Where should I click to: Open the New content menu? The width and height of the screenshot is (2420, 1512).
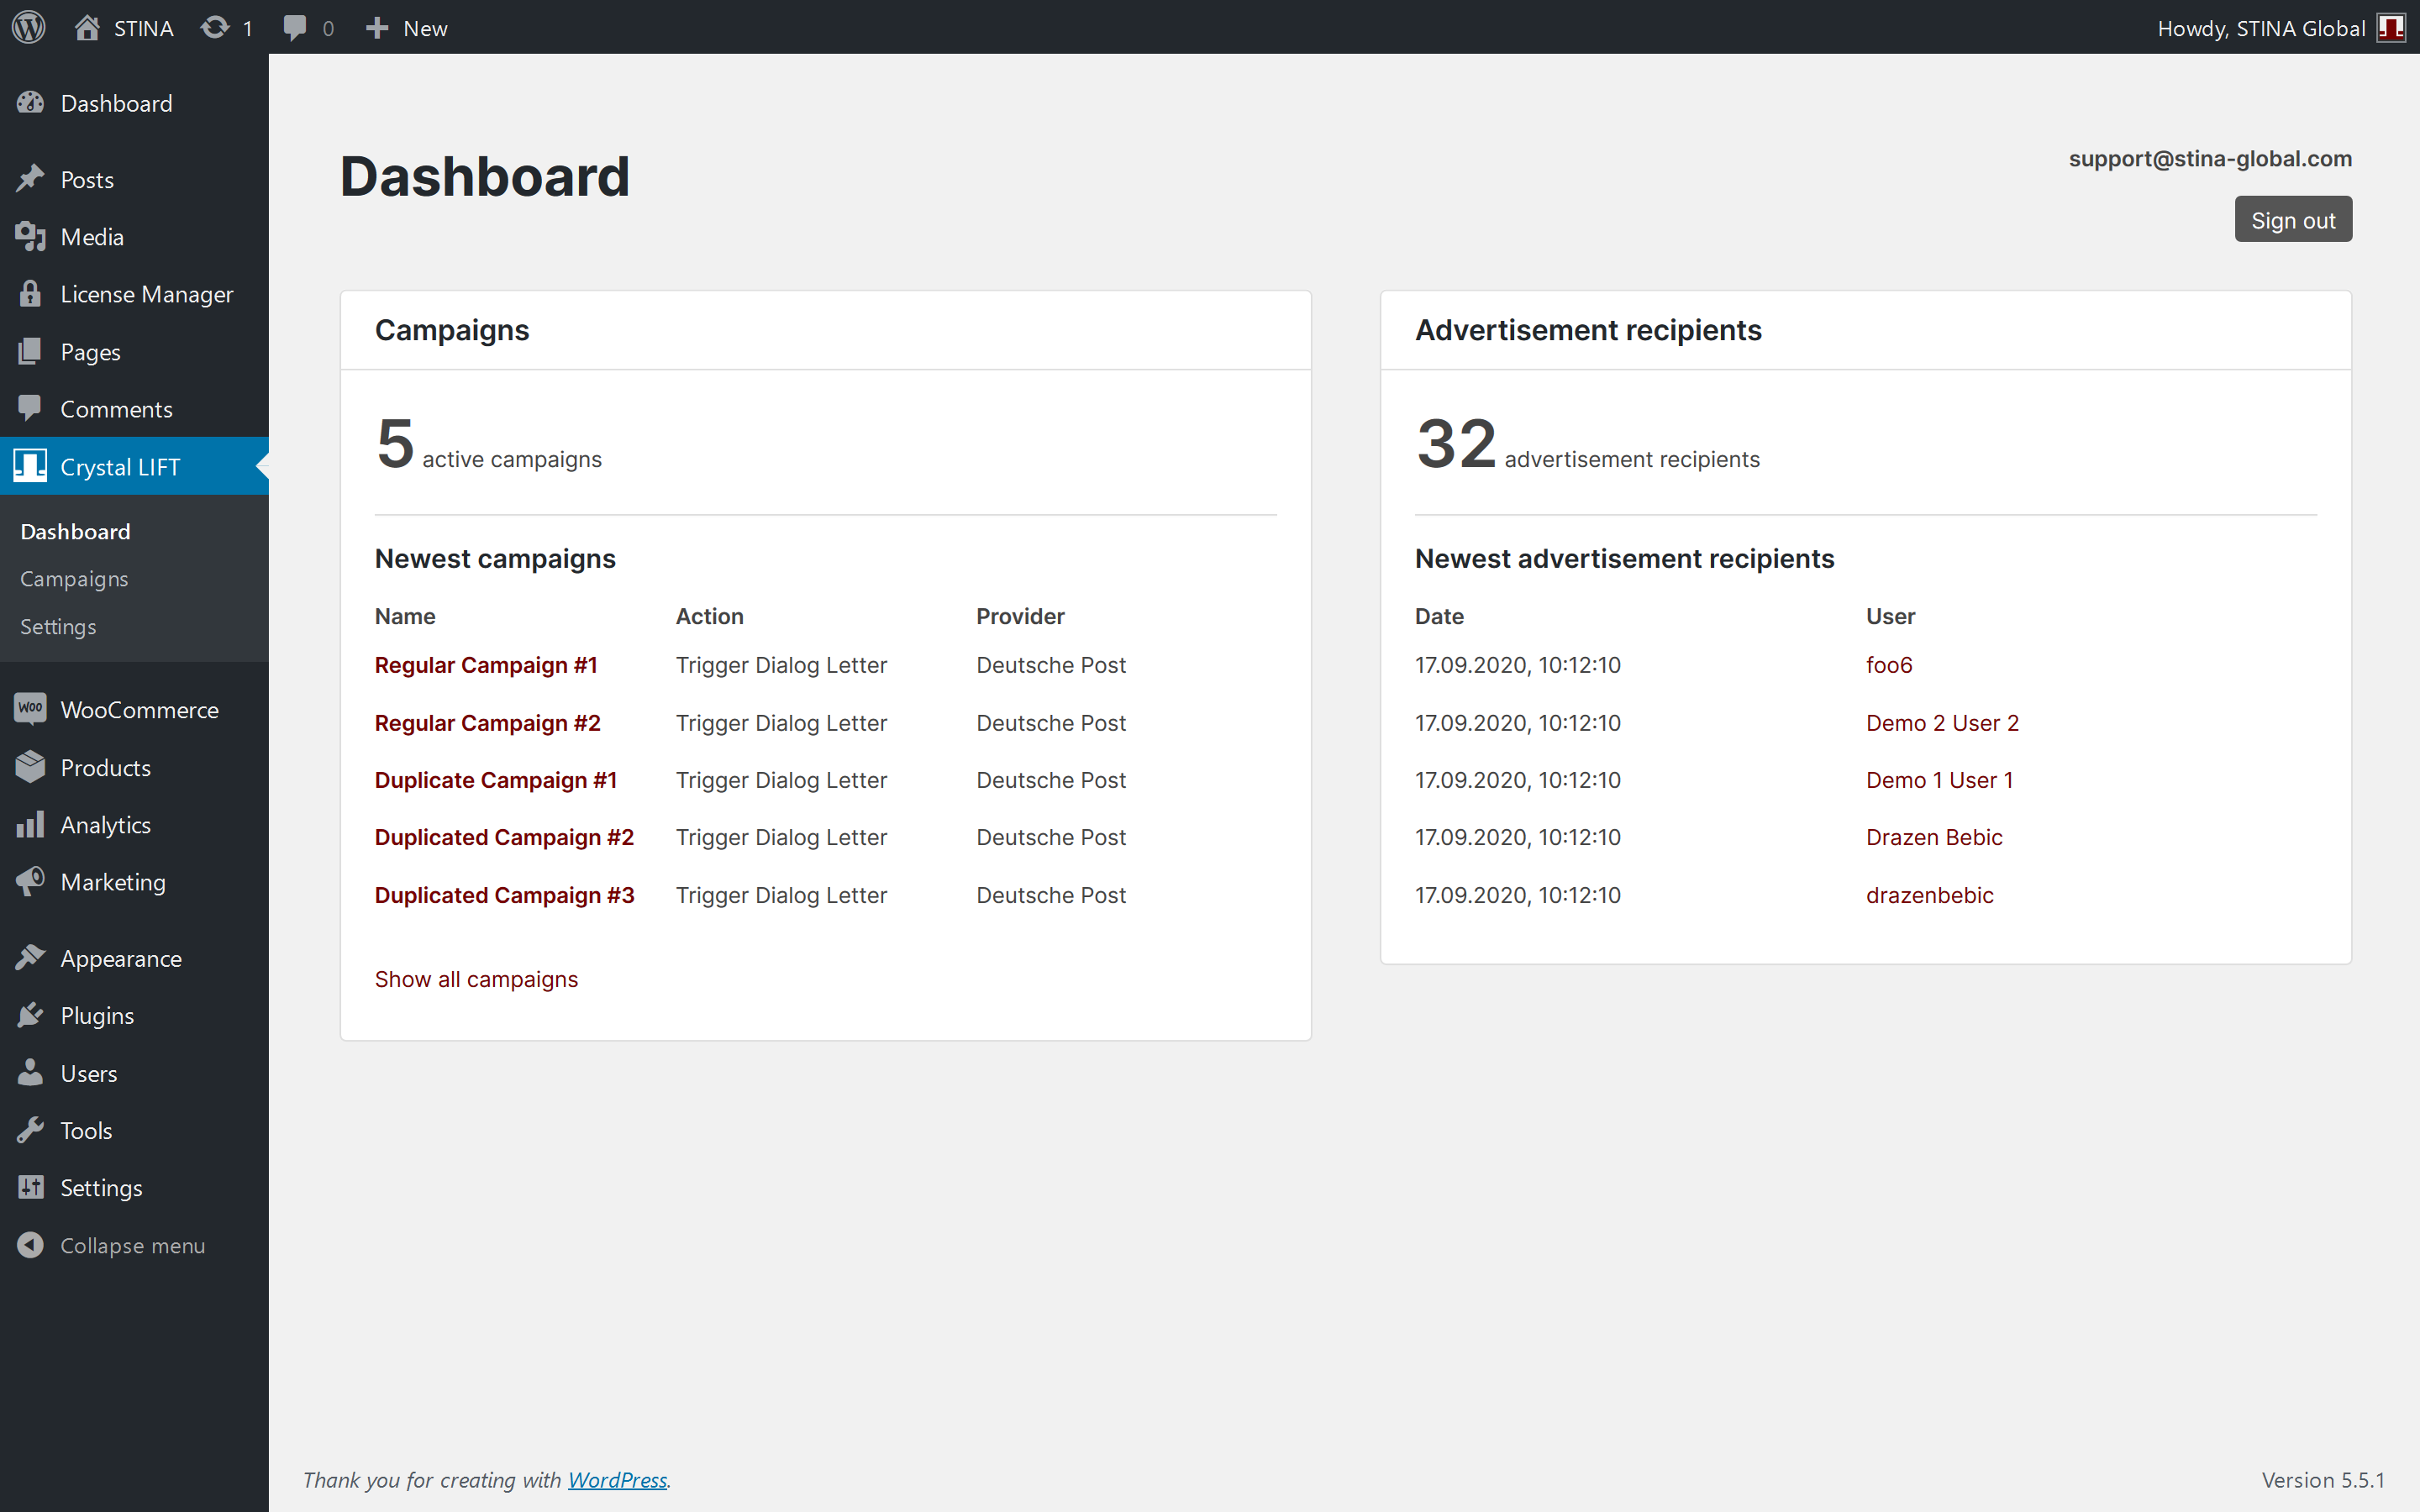pos(406,27)
